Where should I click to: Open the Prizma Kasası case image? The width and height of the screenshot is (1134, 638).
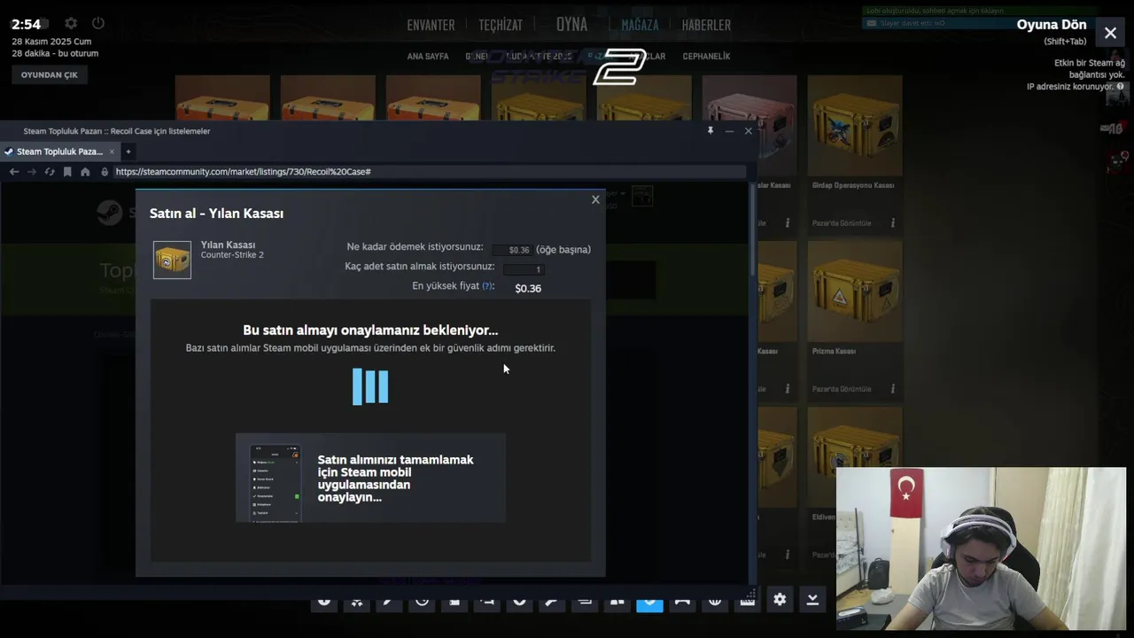click(855, 292)
